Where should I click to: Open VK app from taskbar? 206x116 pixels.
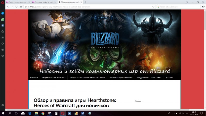70,113
